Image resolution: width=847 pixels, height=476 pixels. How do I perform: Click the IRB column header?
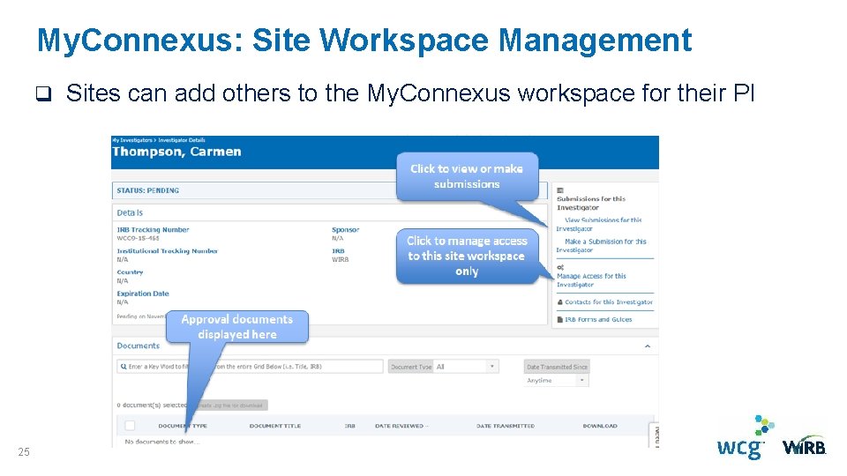350,426
